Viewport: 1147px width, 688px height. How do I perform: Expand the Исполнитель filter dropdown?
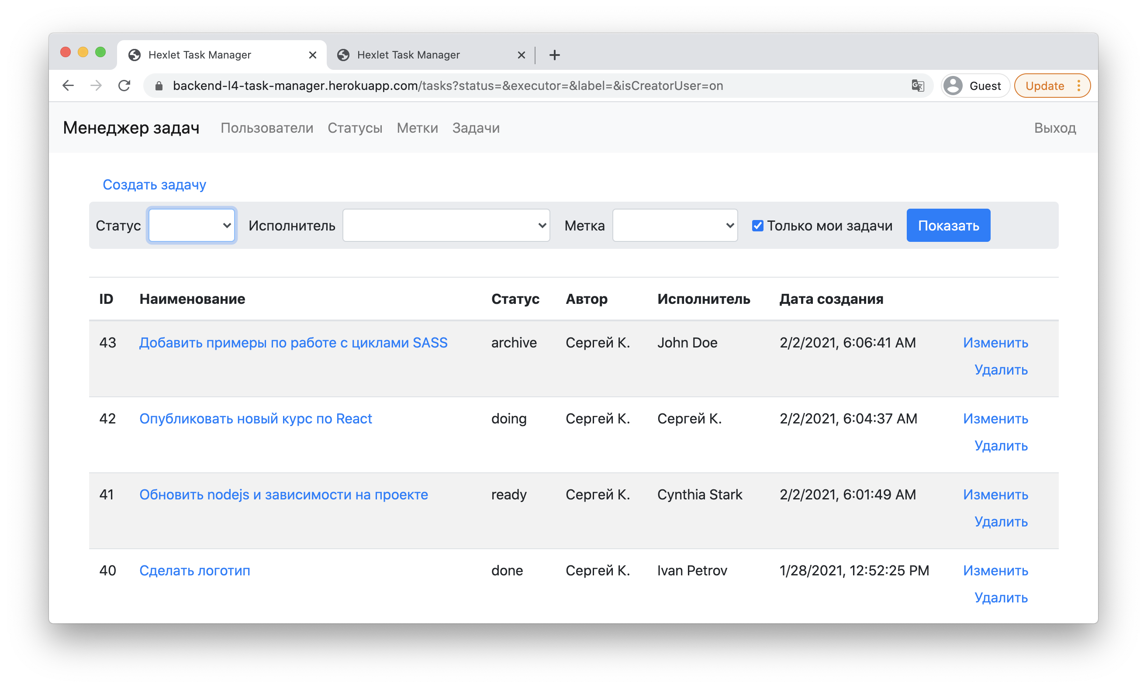point(446,225)
